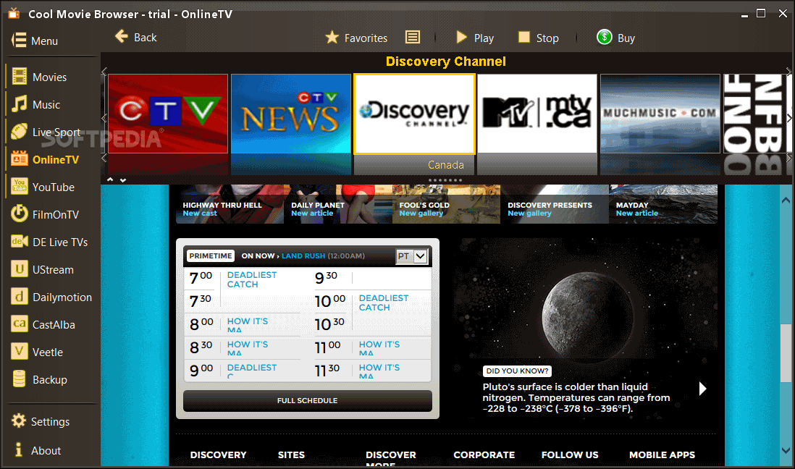The width and height of the screenshot is (795, 469).
Task: Select the CTV News channel thumbnail
Action: [x=291, y=114]
